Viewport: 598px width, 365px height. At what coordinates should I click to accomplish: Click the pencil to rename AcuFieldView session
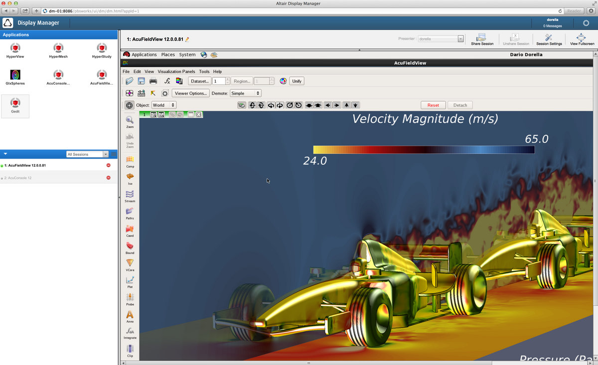click(187, 39)
